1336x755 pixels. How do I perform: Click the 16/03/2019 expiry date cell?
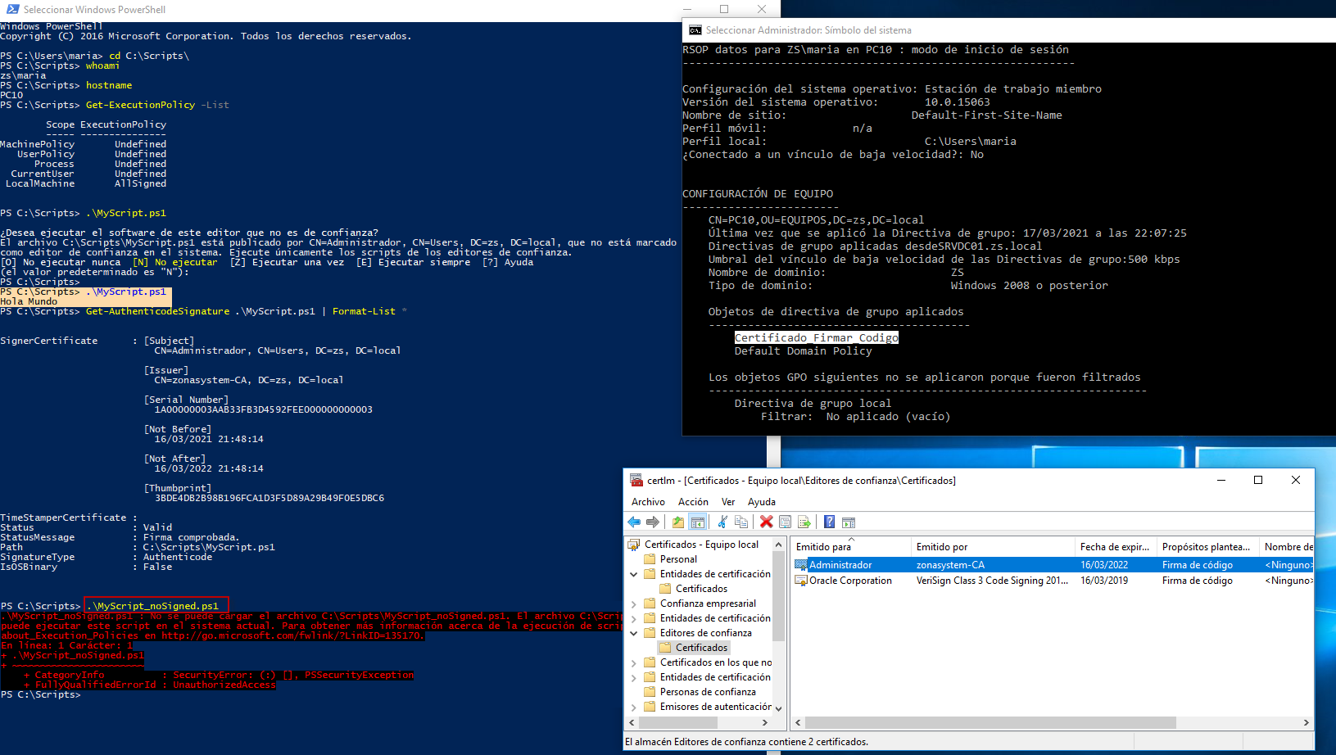click(x=1104, y=581)
